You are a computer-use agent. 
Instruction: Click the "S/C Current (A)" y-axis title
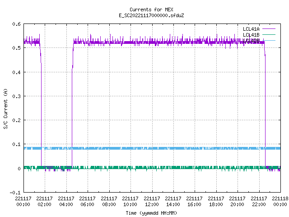click(5, 108)
